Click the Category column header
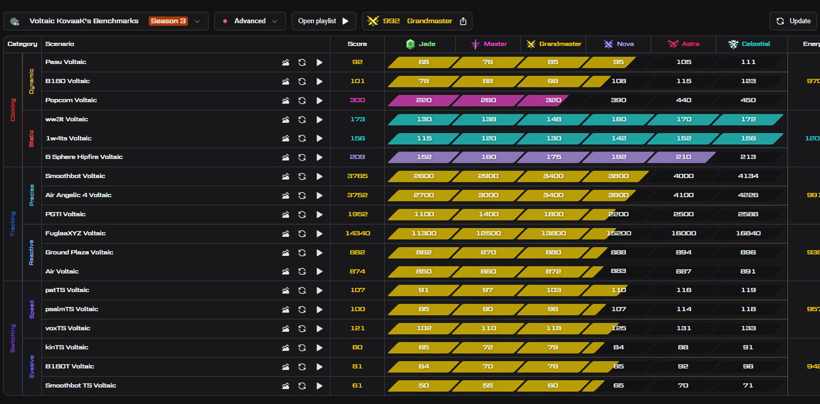The width and height of the screenshot is (820, 404). [22, 44]
